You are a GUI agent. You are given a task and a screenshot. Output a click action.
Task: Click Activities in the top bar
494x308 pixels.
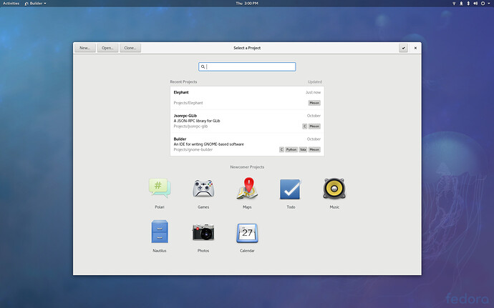coord(11,4)
